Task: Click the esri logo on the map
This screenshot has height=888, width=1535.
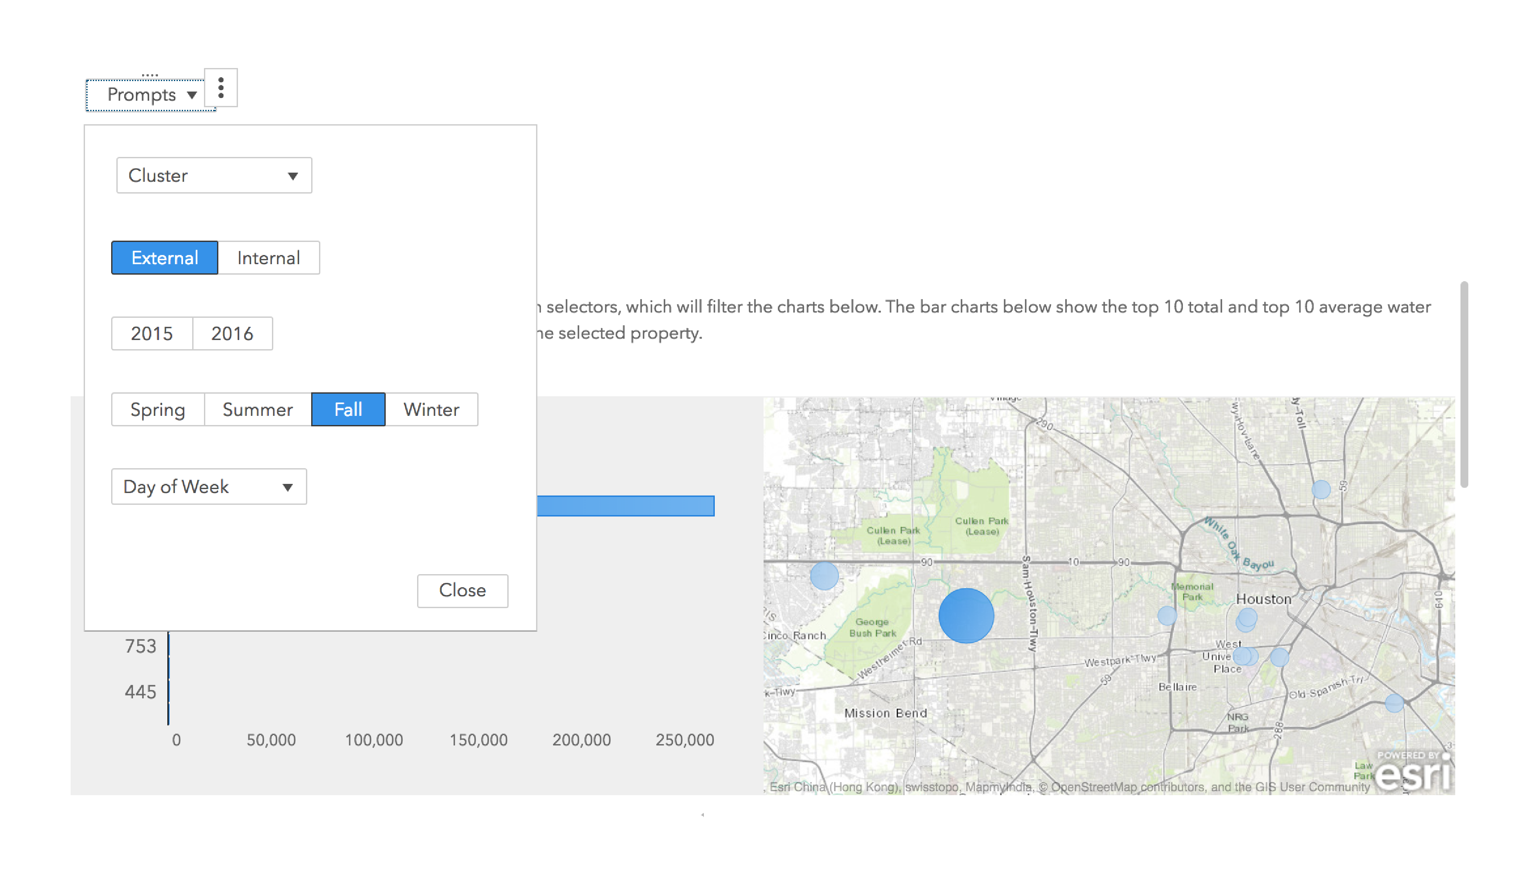Action: (1412, 774)
